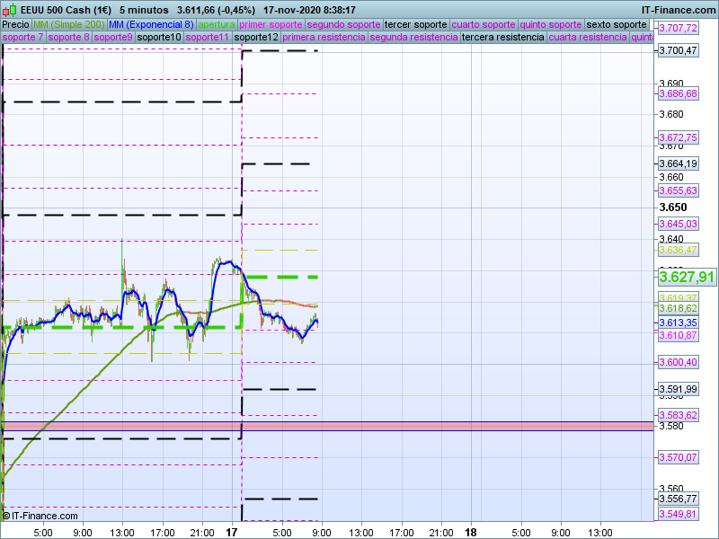This screenshot has width=719, height=539.
Task: Click the soporte10 legend label
Action: coord(159,38)
